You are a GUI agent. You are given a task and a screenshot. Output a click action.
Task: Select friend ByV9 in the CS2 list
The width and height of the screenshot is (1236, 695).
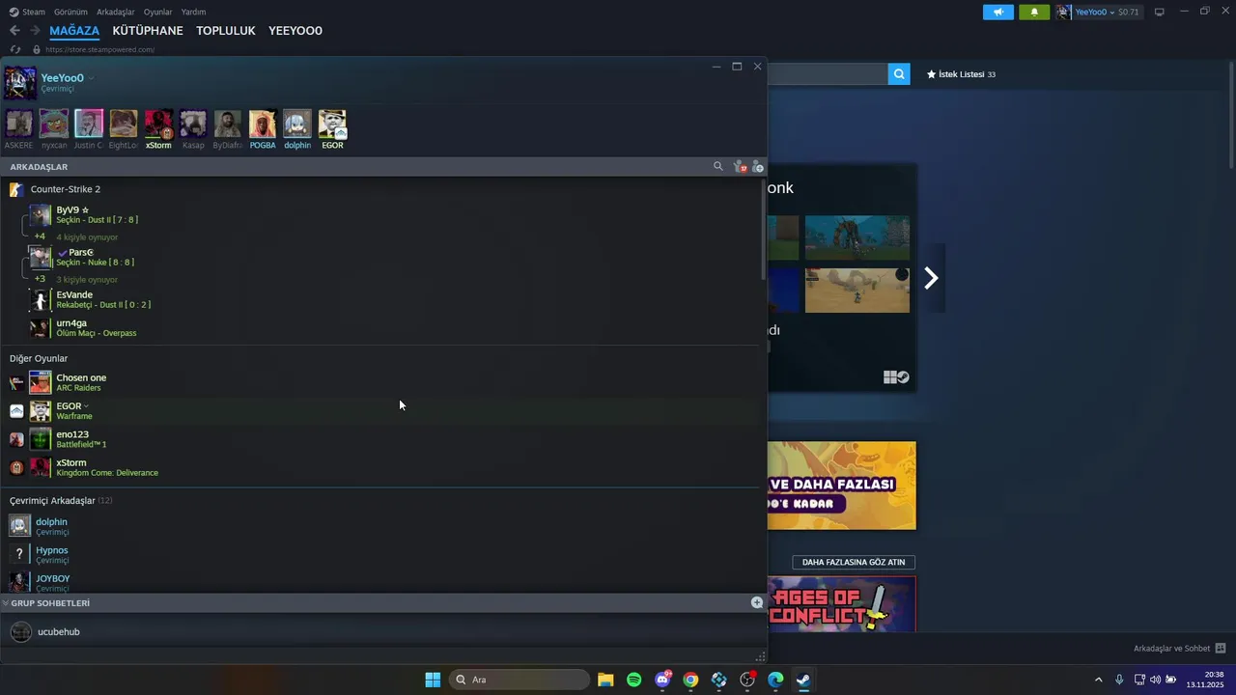tap(383, 214)
